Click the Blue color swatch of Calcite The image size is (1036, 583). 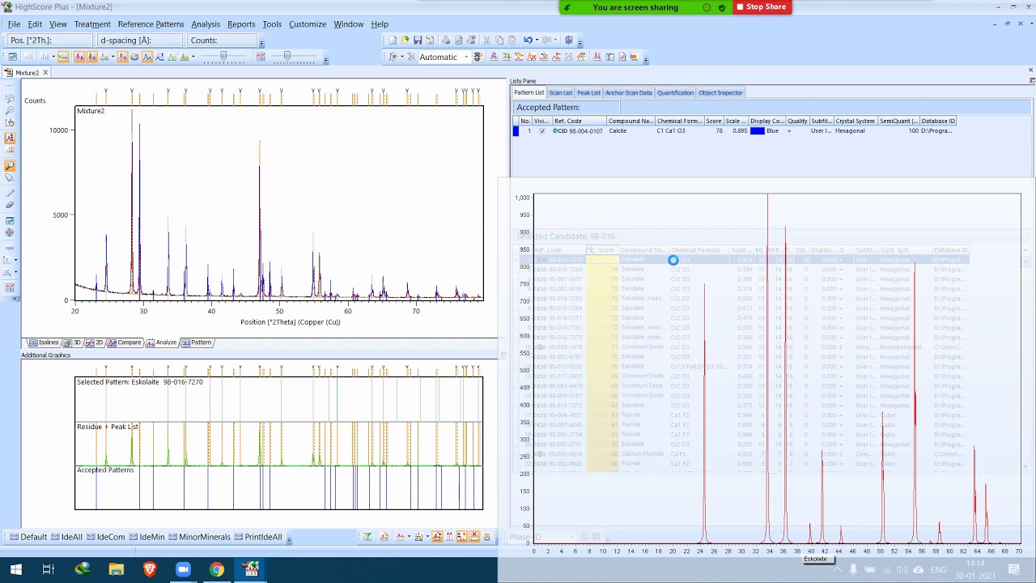758,131
